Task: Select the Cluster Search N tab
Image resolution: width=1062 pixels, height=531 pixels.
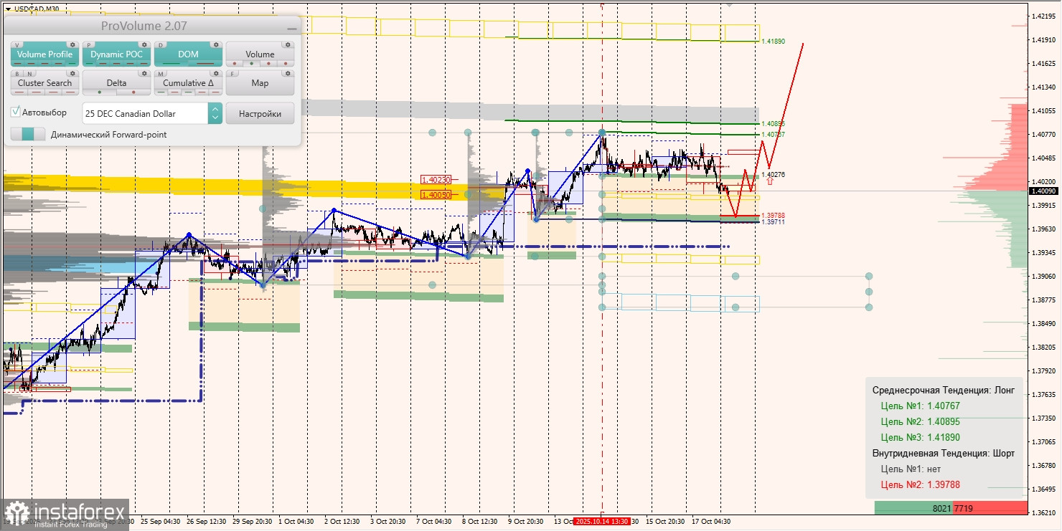Action: point(28,73)
